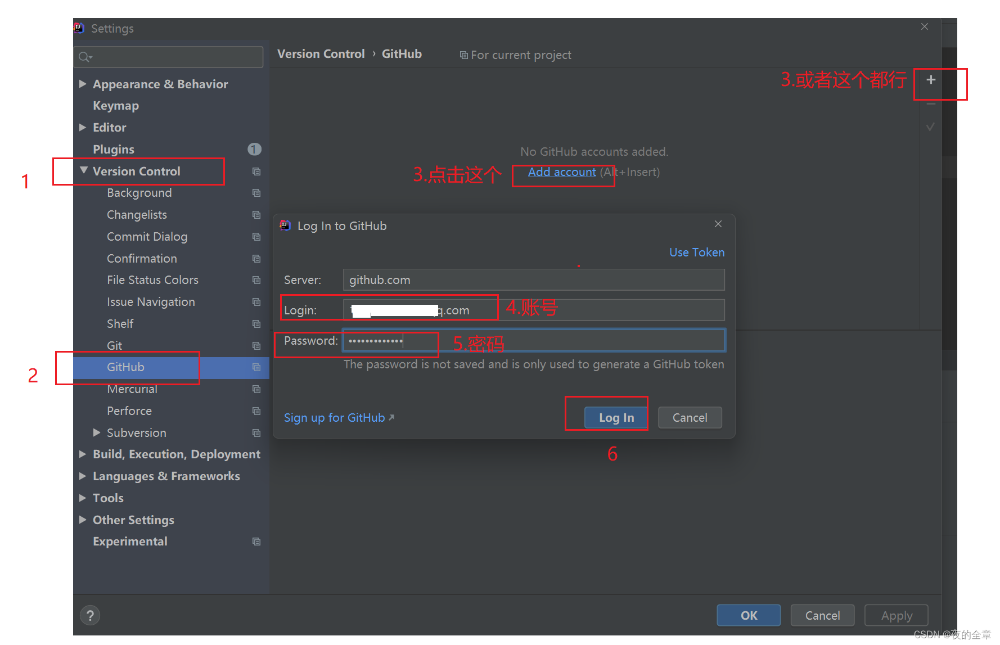Click the For current project indicator icon
Screen dimensions: 1000x645
pos(463,55)
